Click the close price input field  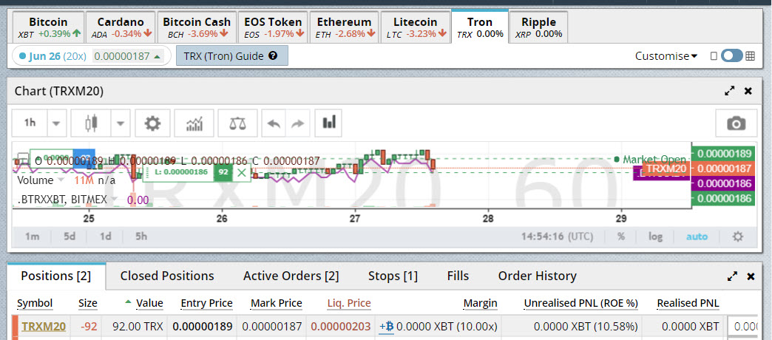(742, 327)
